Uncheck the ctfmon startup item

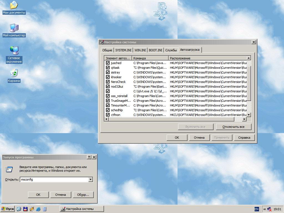point(108,115)
